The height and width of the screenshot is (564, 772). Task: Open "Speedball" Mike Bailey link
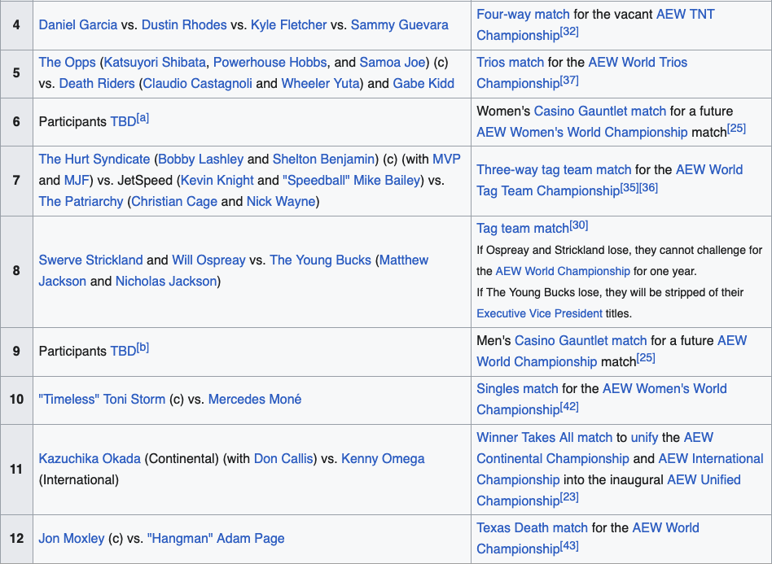[352, 181]
